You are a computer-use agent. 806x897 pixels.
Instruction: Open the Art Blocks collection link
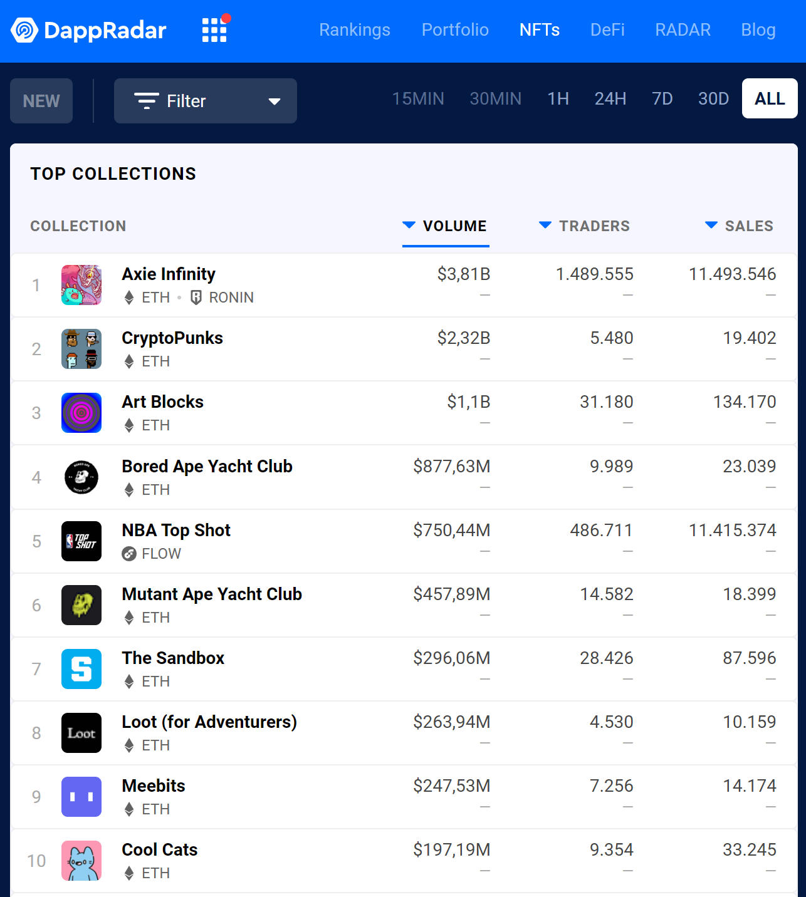pyautogui.click(x=163, y=402)
